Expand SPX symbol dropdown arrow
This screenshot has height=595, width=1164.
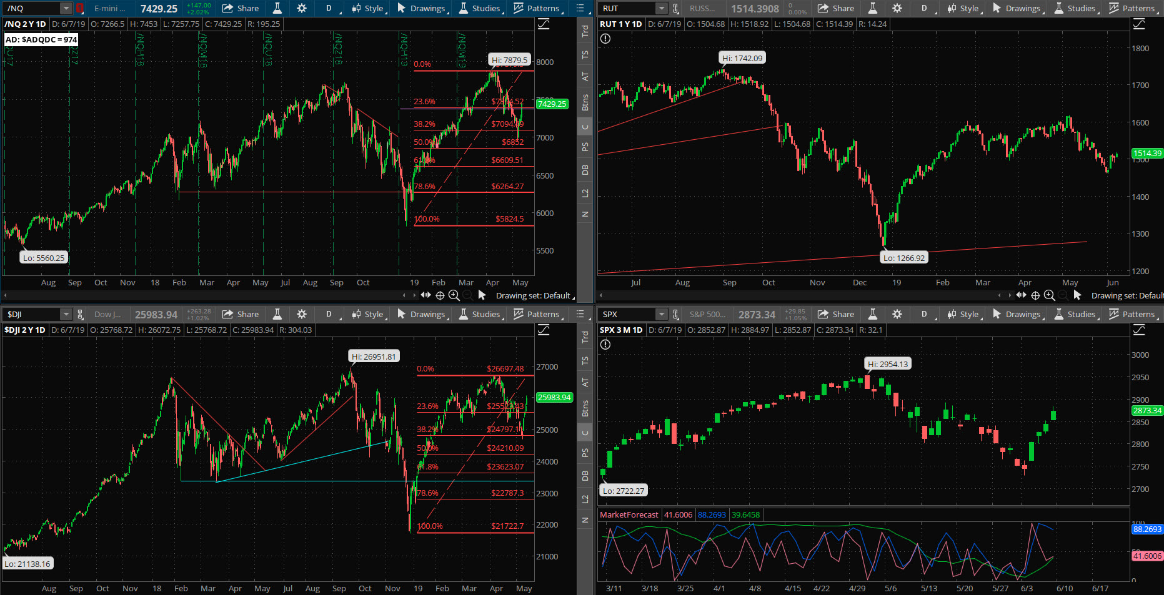pyautogui.click(x=661, y=314)
